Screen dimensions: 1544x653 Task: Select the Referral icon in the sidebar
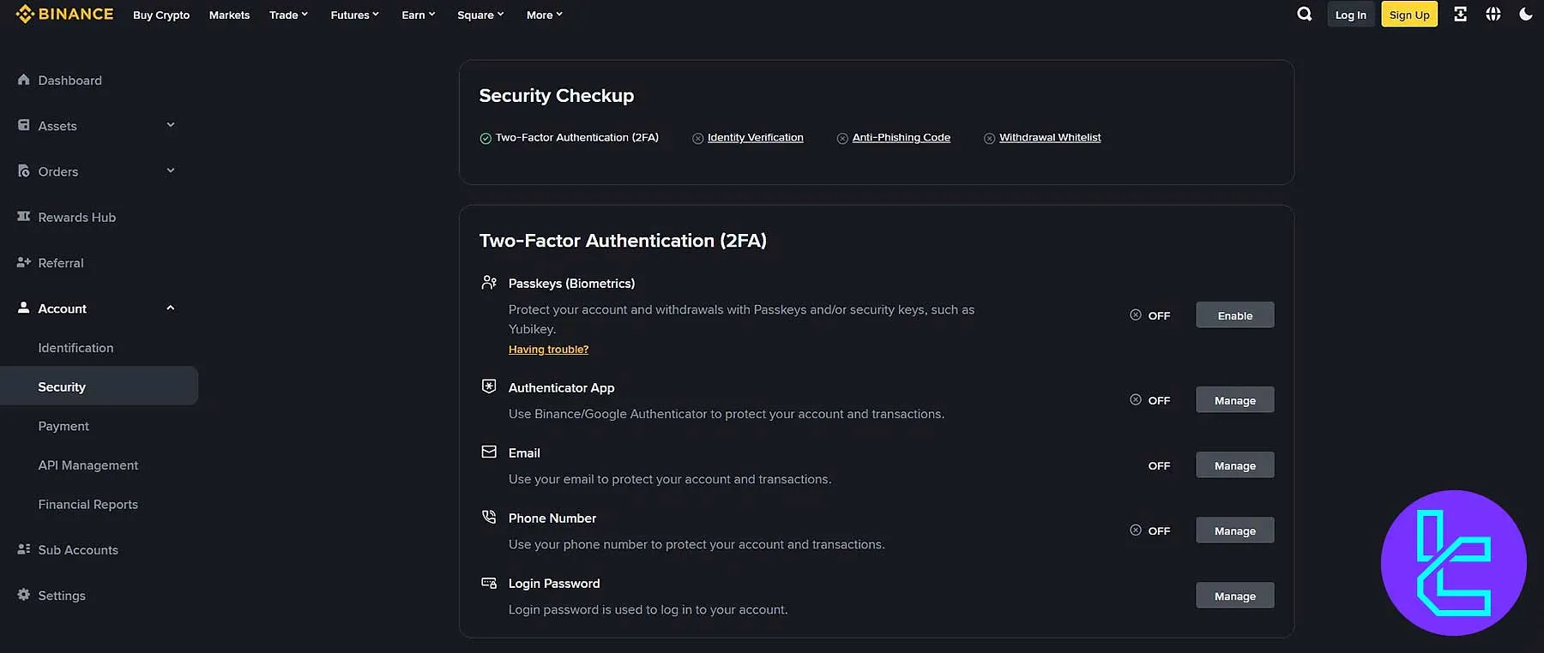pyautogui.click(x=22, y=262)
